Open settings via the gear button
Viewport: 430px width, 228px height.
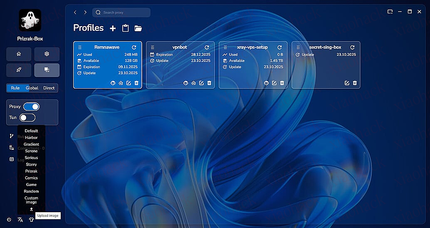pos(47,54)
